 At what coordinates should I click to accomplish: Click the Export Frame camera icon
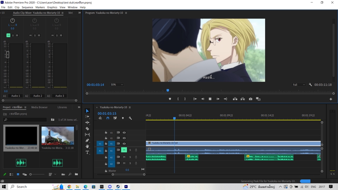coord(250,99)
